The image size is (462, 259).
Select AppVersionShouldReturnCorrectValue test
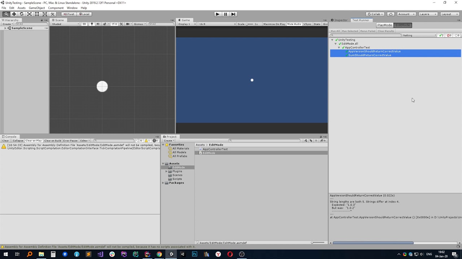tap(374, 51)
